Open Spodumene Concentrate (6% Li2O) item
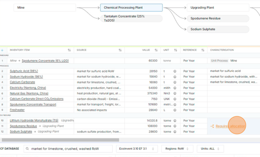Image resolution: width=260 pixels, height=157 pixels. [x=45, y=61]
